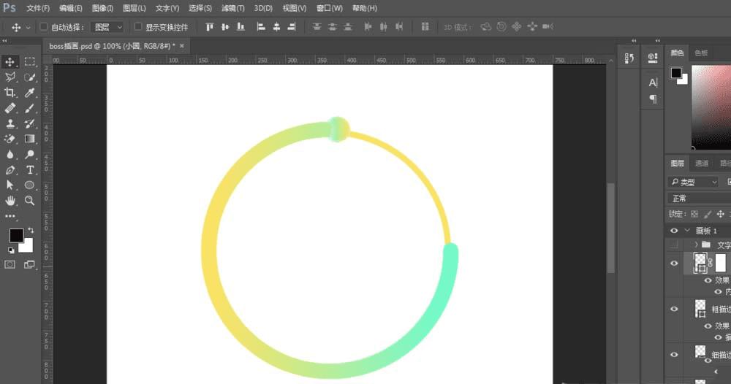This screenshot has width=731, height=384.
Task: Select the Pen tool
Action: coord(10,170)
